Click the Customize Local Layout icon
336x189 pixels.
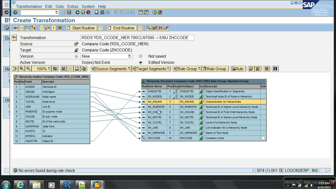(x=160, y=12)
